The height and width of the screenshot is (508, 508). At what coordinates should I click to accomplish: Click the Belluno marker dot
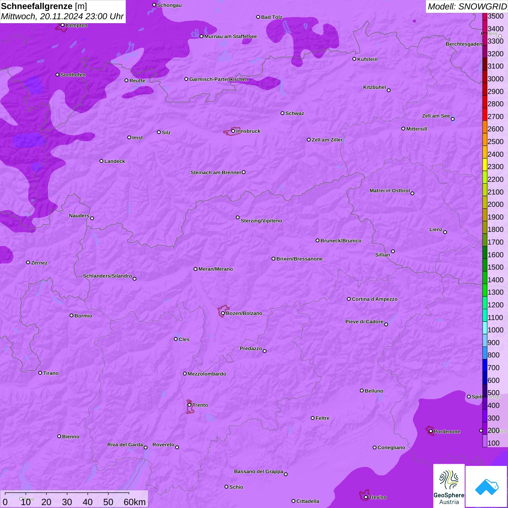361,390
